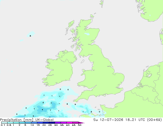Image resolution: width=163 pixels, height=126 pixels.
Task: Click the 'Su 12-07-2026' date text
Action: 108,120
